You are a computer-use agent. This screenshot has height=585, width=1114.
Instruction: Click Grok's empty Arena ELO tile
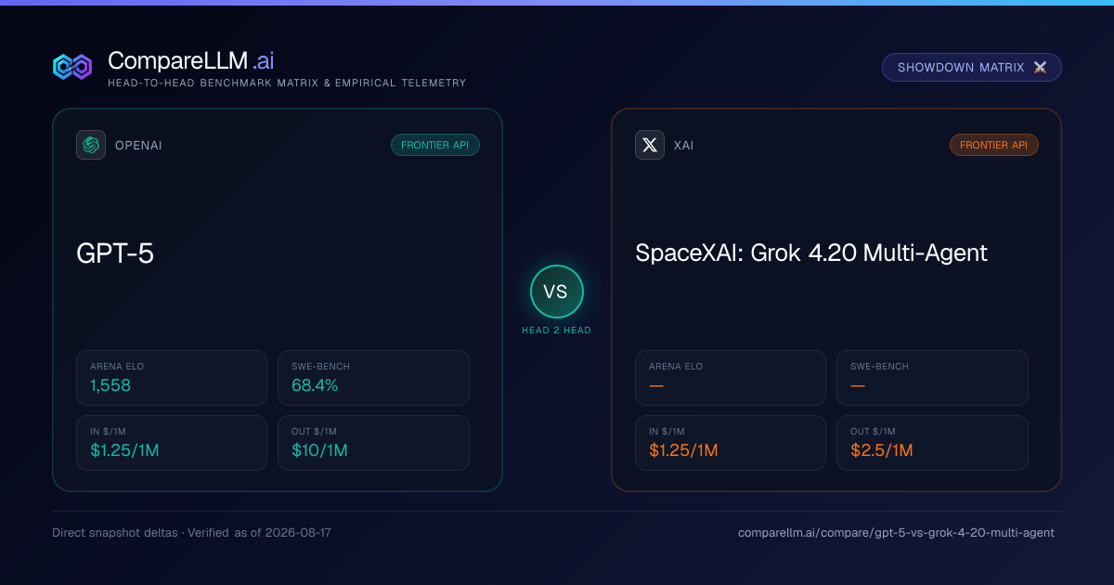coord(731,378)
